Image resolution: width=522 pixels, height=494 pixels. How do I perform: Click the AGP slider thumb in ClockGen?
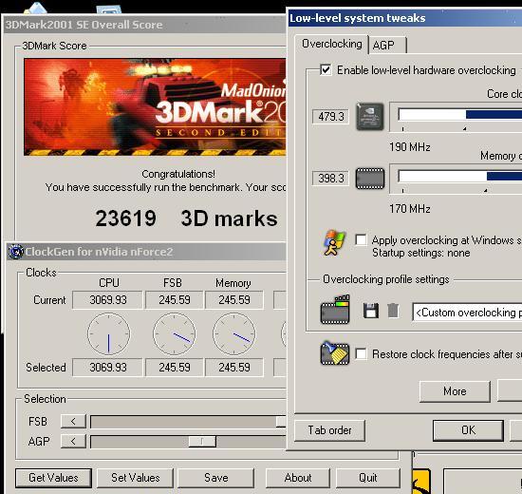pyautogui.click(x=202, y=442)
